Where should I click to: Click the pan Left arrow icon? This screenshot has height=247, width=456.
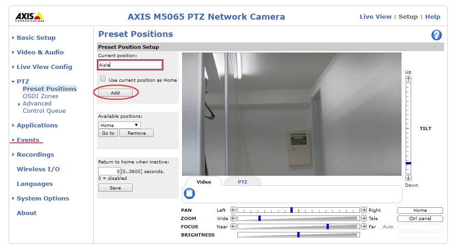(x=233, y=210)
